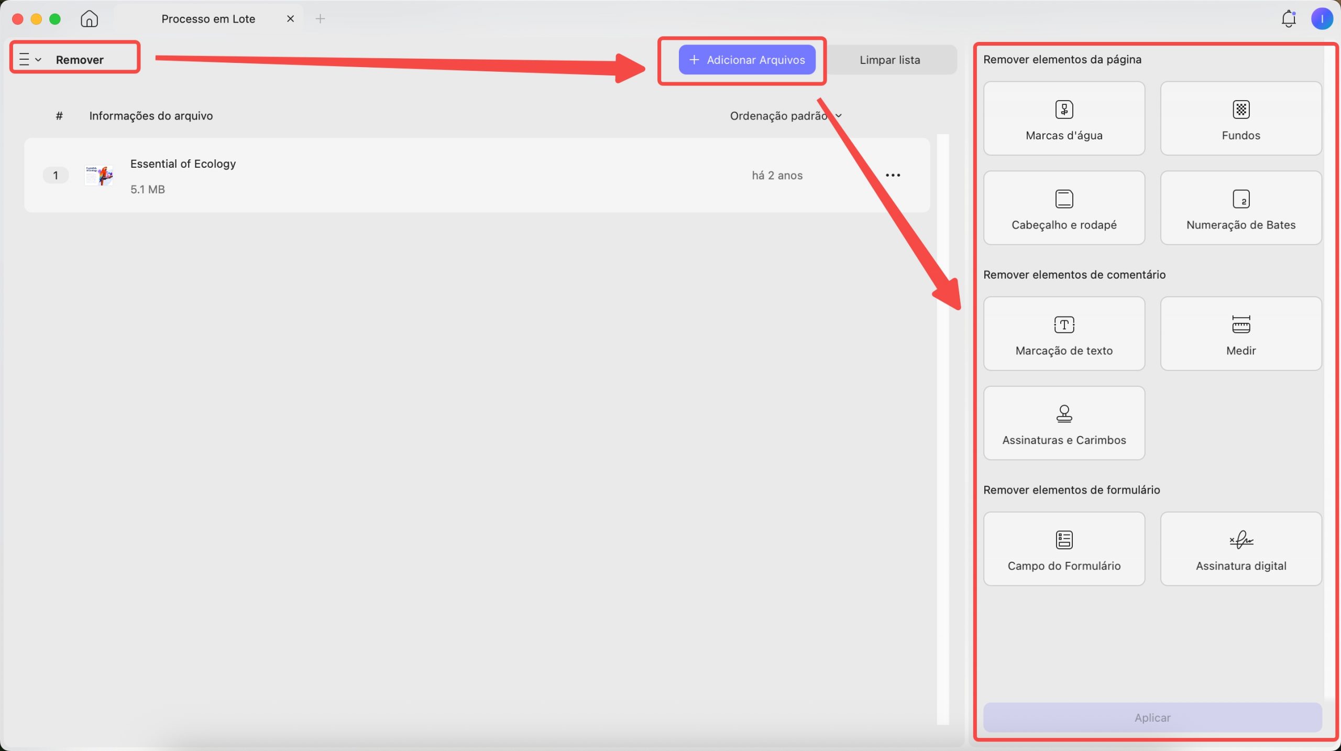Close the Processo em Lote tab
This screenshot has height=751, width=1341.
[x=290, y=19]
